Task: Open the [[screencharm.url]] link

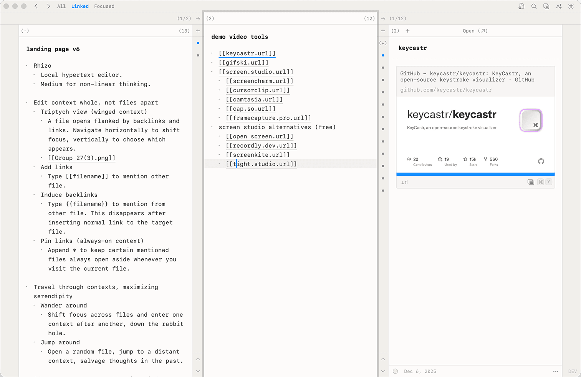Action: pos(260,81)
